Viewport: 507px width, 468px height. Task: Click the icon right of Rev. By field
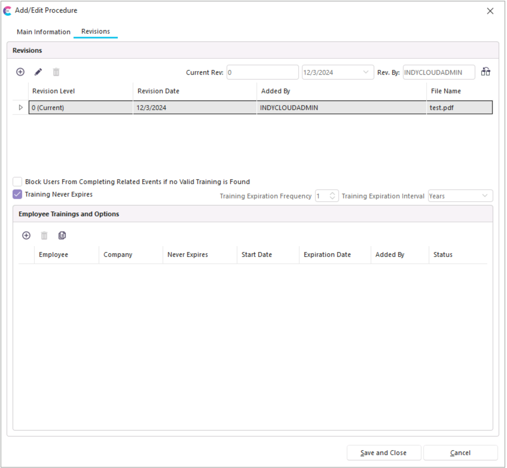[x=485, y=72]
